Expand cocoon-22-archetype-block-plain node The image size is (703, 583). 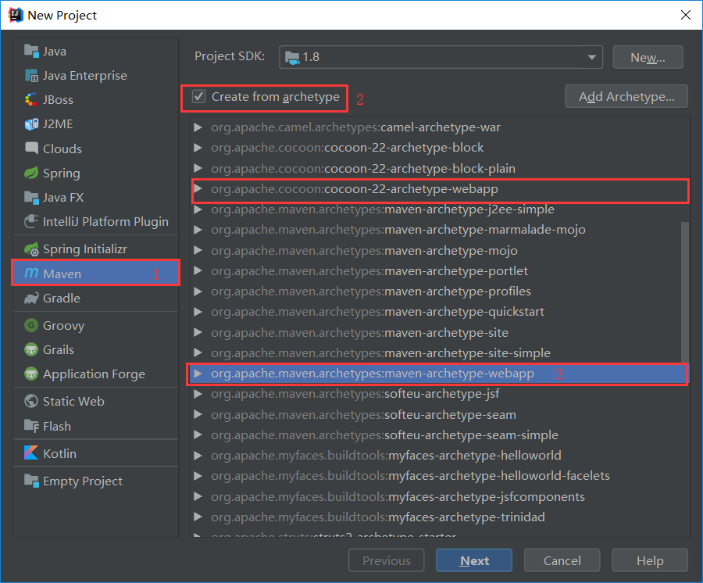[x=198, y=168]
